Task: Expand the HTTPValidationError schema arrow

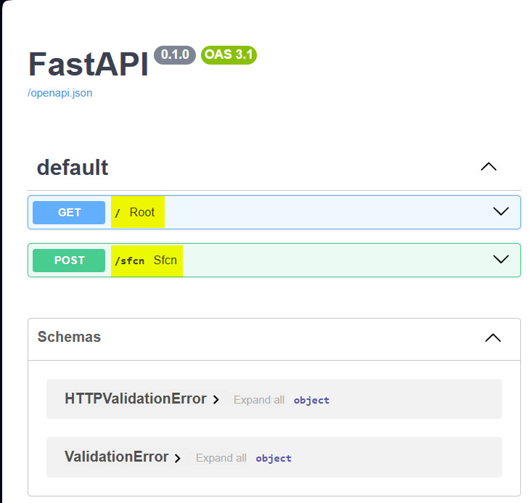Action: (x=216, y=400)
